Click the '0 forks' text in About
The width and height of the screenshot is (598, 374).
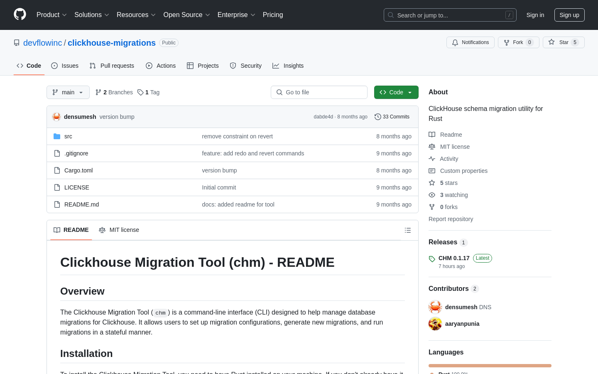point(449,207)
